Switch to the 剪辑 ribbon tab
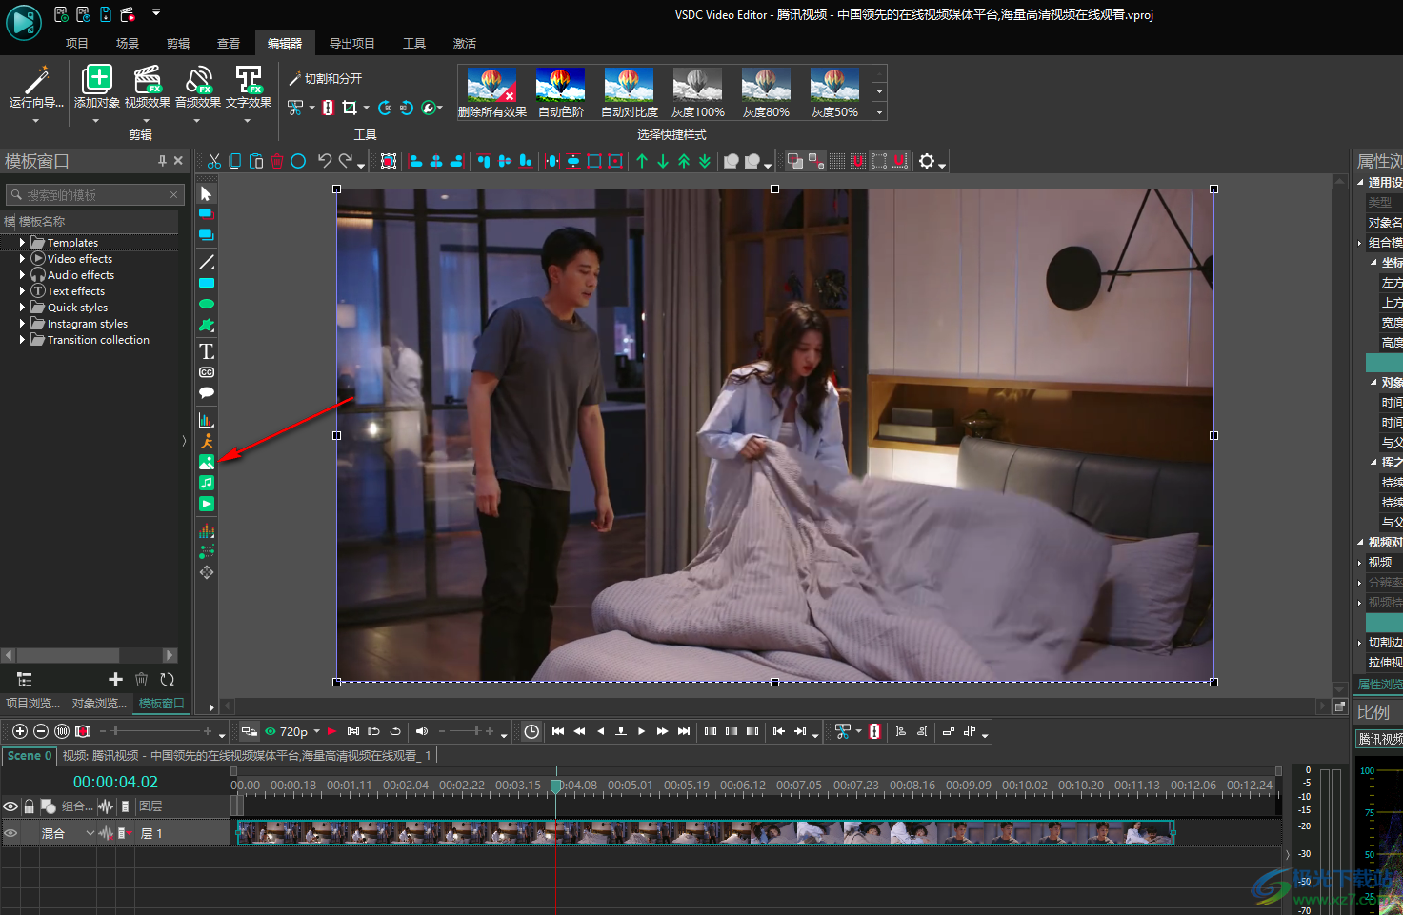The width and height of the screenshot is (1403, 915). pyautogui.click(x=178, y=44)
